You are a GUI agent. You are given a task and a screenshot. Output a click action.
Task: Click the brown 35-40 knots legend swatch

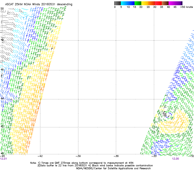click(x=165, y=3)
